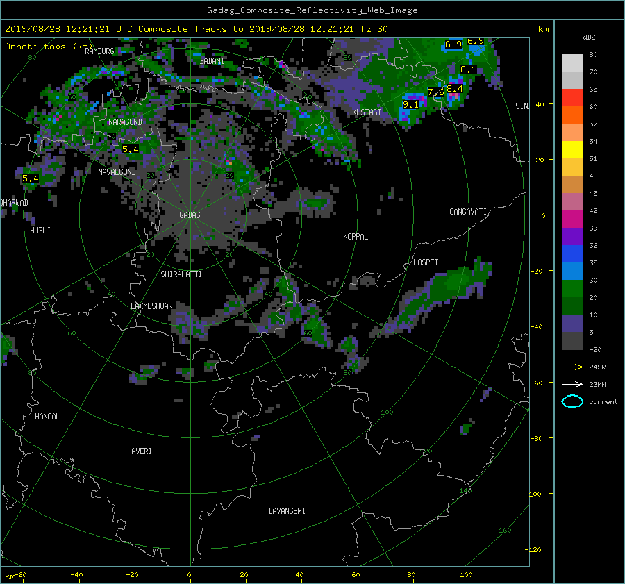Click the HUBLI city label
The image size is (625, 584).
40,231
